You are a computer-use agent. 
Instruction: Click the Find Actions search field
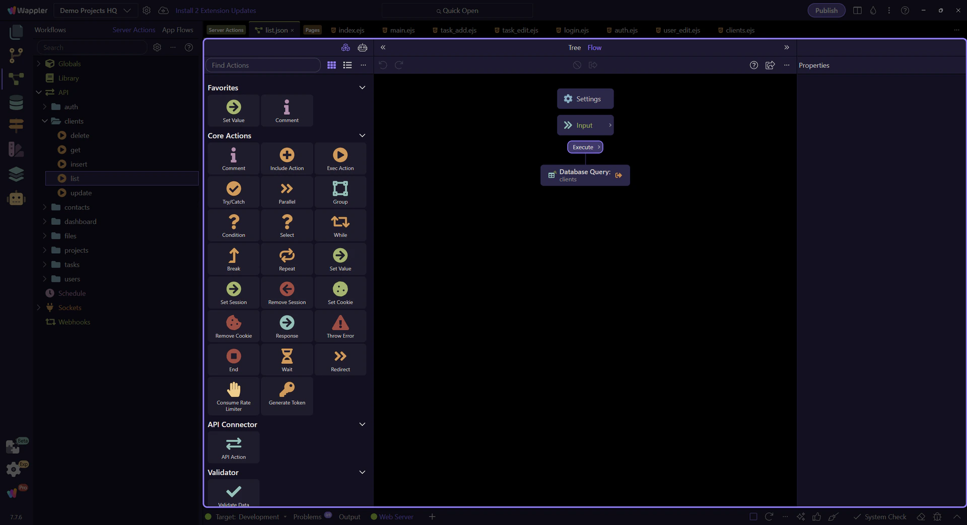coord(263,65)
